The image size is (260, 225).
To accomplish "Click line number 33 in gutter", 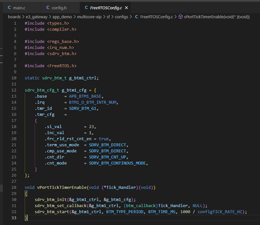I will tap(14, 218).
